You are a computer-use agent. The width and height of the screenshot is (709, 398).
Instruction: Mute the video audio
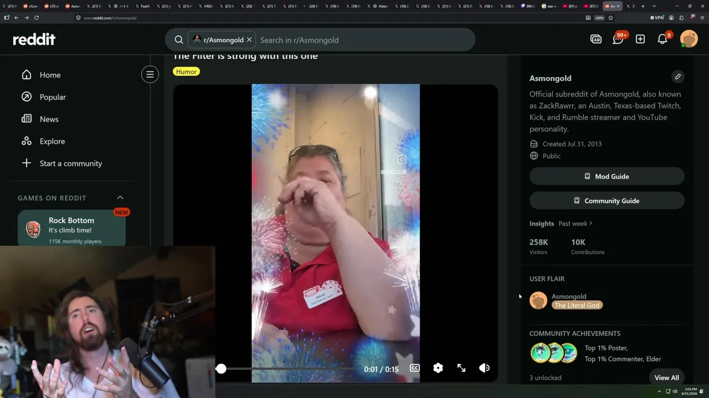pyautogui.click(x=484, y=368)
